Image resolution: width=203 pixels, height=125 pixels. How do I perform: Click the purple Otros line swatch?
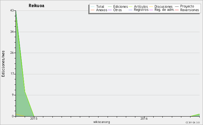click(110, 10)
